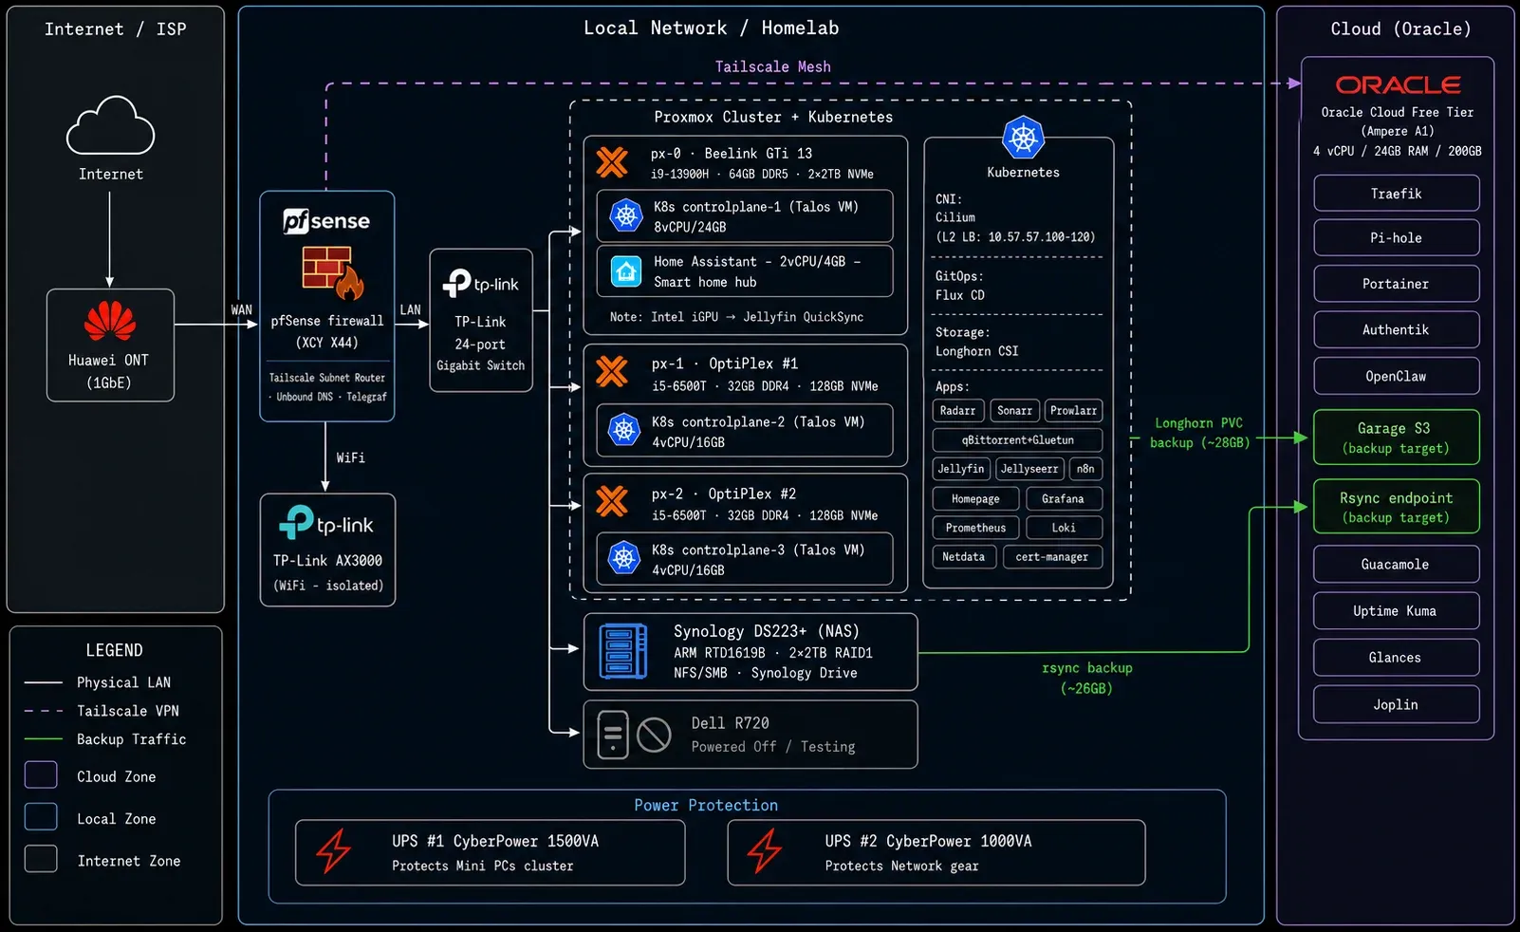Select the Glances service box
The height and width of the screenshot is (932, 1520).
click(1397, 658)
